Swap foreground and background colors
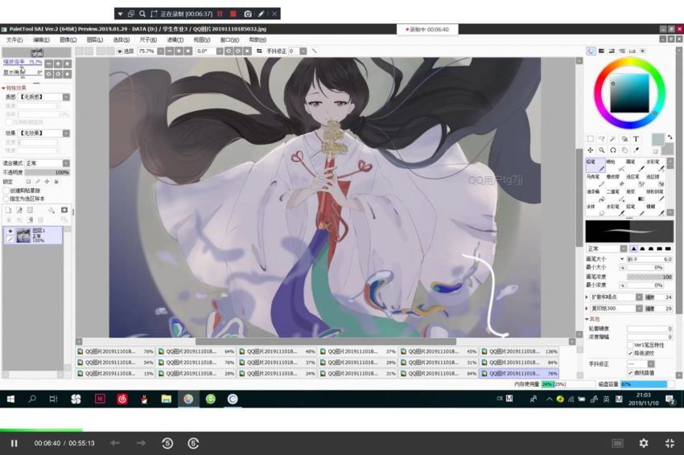Viewport: 684px width, 455px height. click(x=670, y=137)
